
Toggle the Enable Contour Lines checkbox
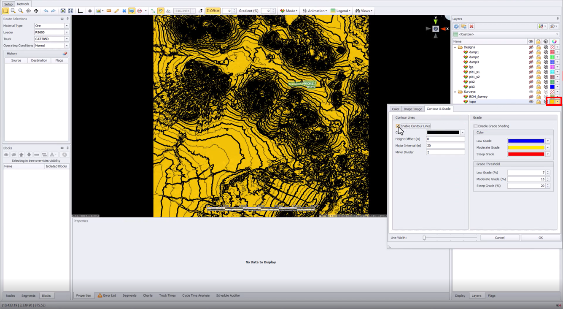pyautogui.click(x=398, y=126)
